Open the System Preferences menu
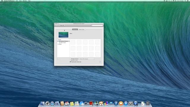The width and height of the screenshot is (190, 107). coord(9,1)
